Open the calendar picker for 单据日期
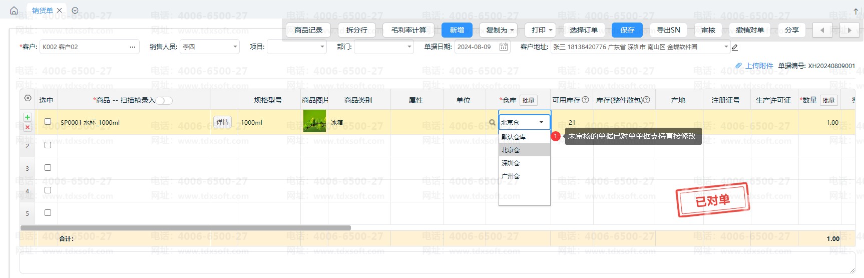This screenshot has width=864, height=278. [x=504, y=47]
